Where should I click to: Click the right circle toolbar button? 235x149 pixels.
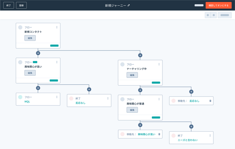(214, 15)
